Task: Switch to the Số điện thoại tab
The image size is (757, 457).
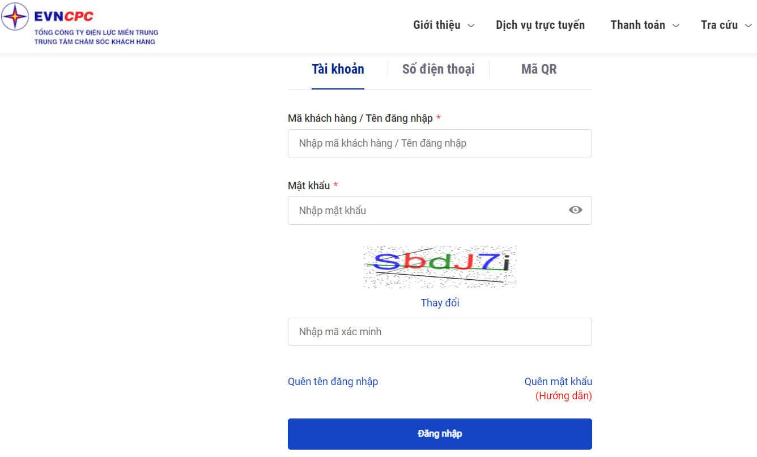Action: 438,69
